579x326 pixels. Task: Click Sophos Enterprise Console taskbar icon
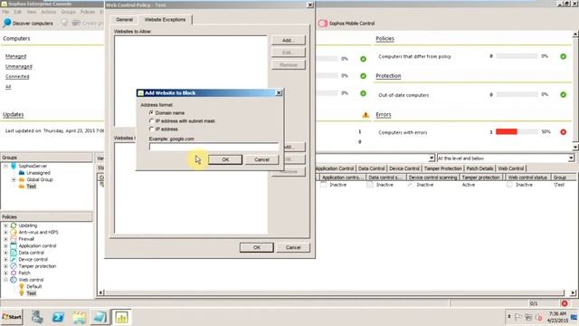tap(121, 317)
